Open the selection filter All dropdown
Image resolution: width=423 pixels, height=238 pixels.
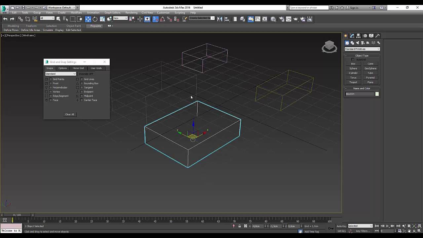[x=47, y=18]
